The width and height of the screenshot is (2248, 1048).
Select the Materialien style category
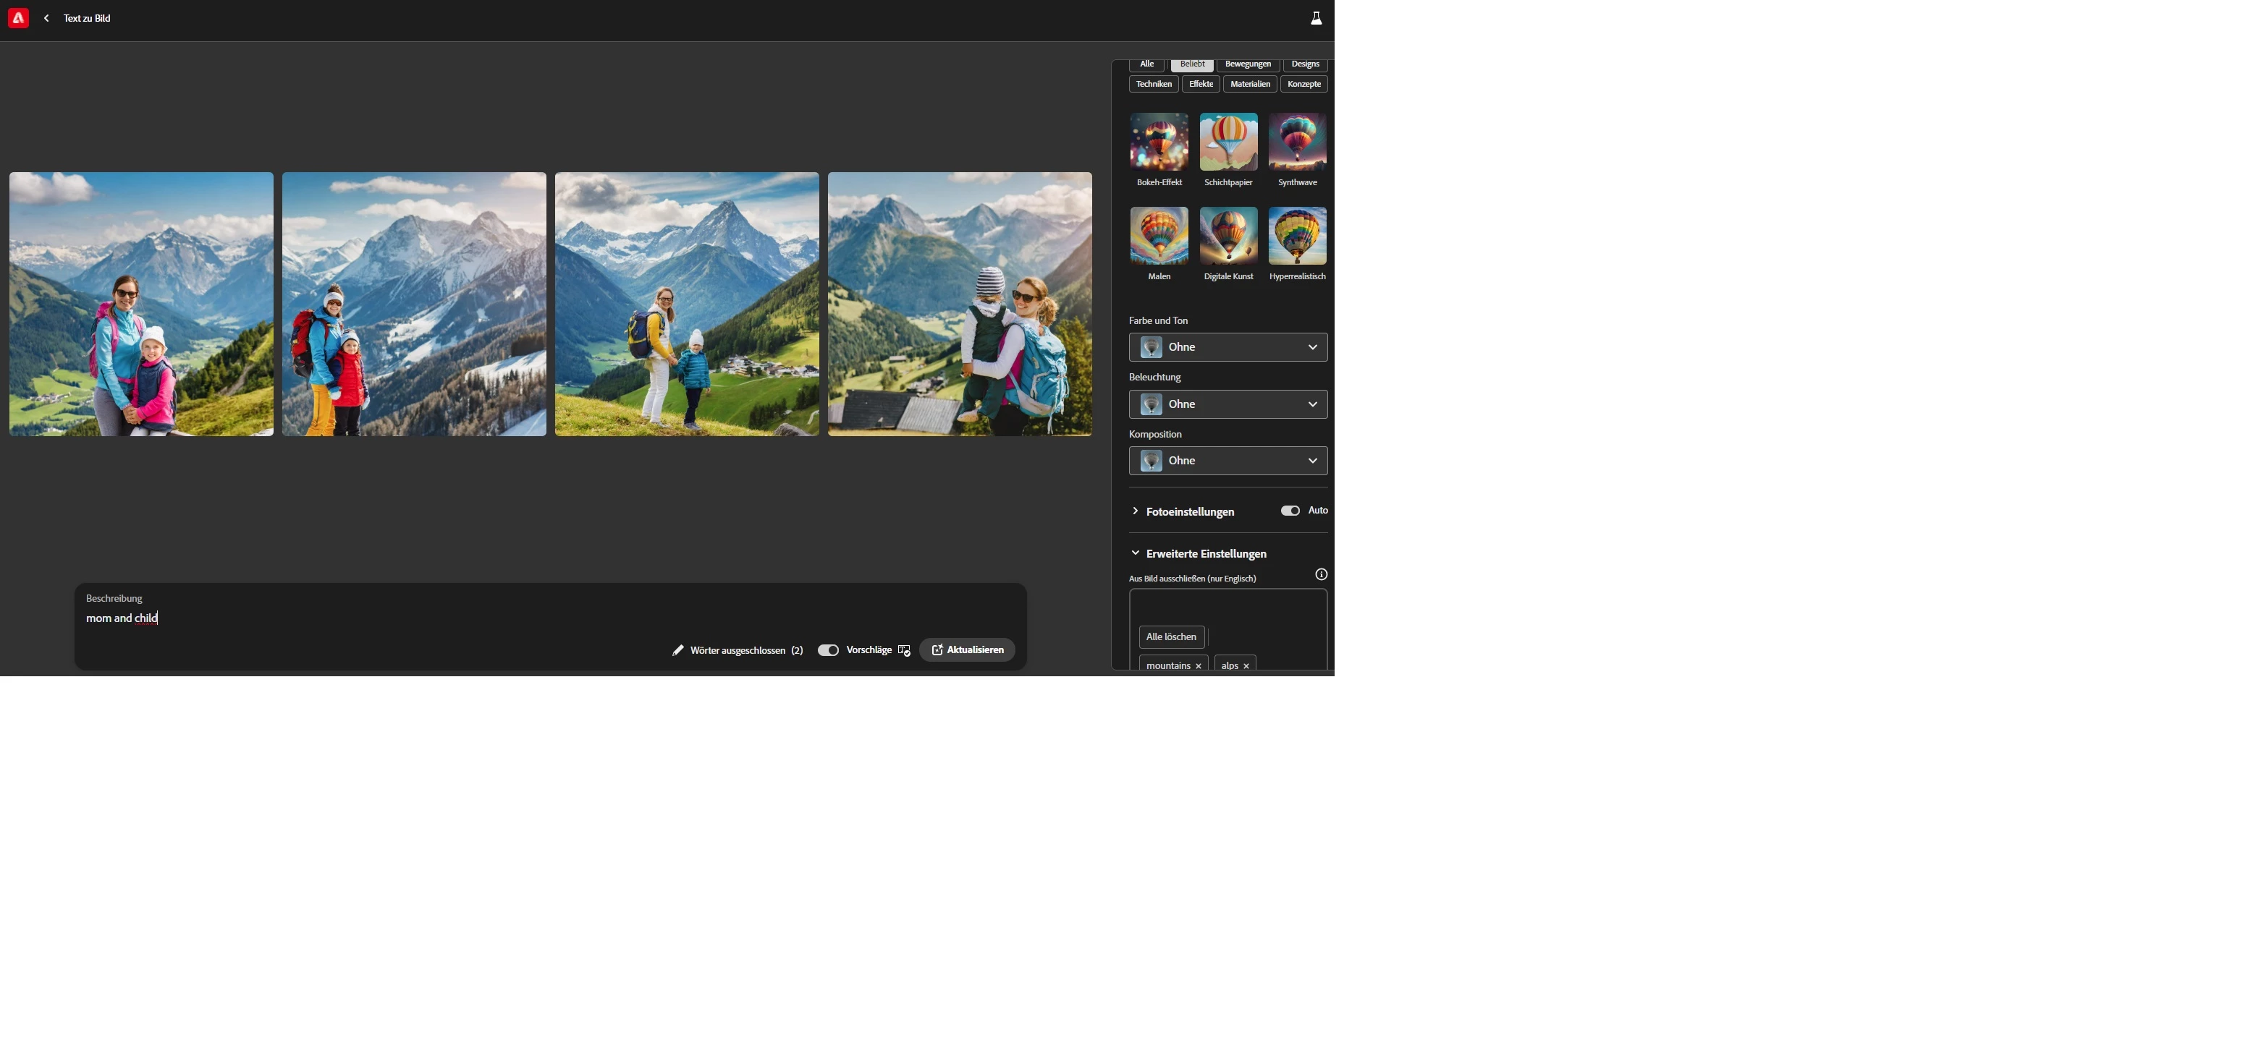click(1250, 85)
